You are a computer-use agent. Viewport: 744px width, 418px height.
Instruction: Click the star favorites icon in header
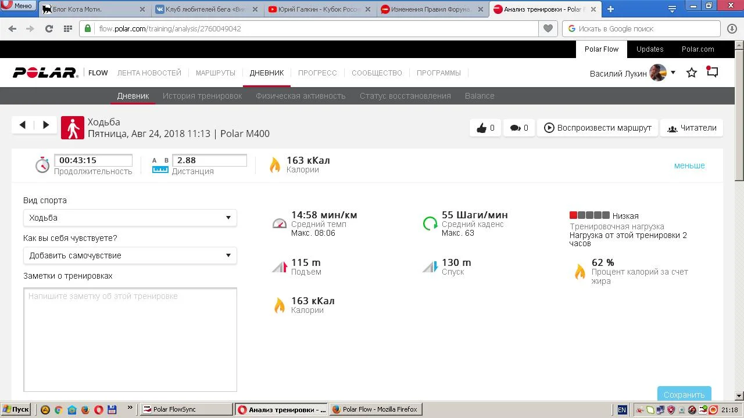(692, 73)
